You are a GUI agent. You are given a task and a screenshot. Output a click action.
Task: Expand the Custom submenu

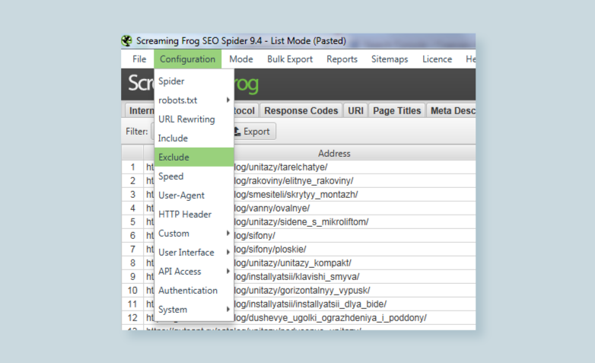point(194,233)
